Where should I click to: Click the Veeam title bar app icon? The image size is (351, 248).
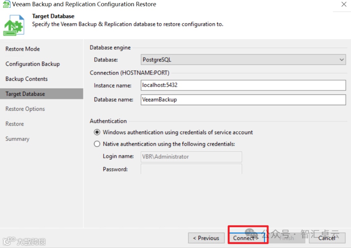point(6,4)
